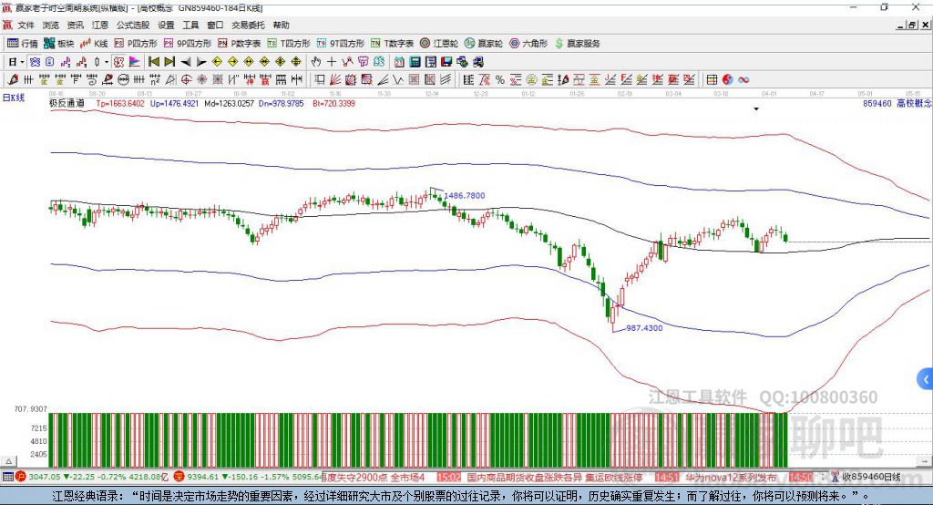
Task: Select the crosshair cursor tool
Action: pyautogui.click(x=332, y=62)
